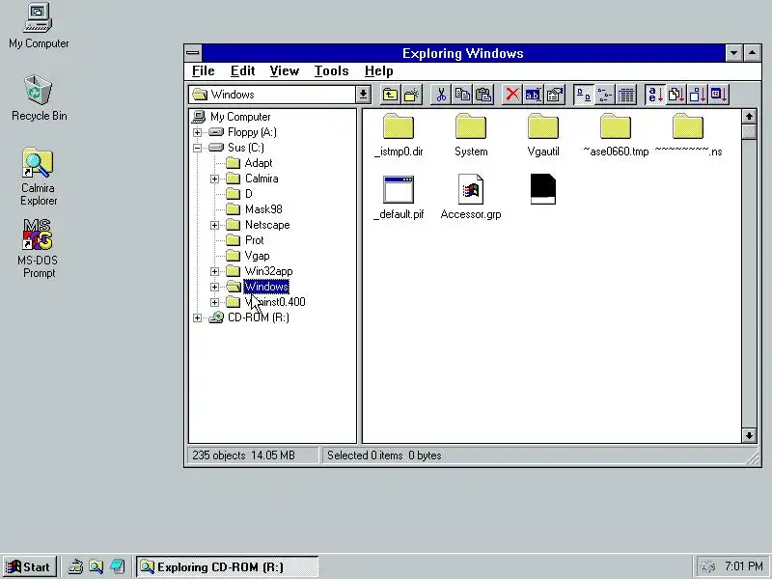Select My Computer in the tree
Screen dimensions: 772x579
240,117
